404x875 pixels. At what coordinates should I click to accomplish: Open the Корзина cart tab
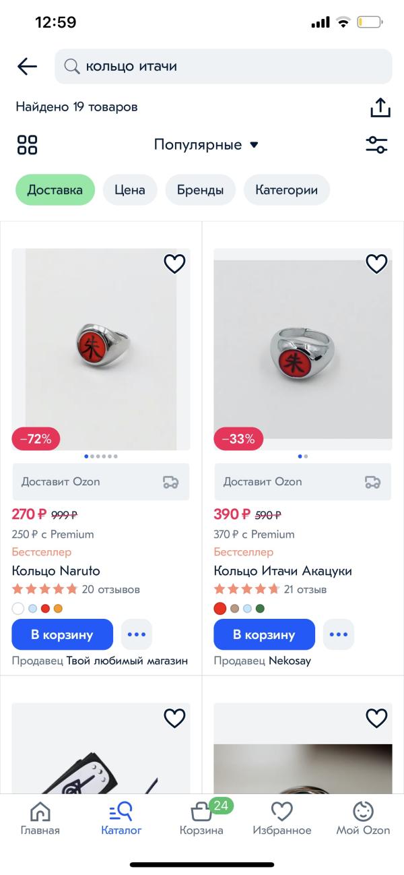201,818
